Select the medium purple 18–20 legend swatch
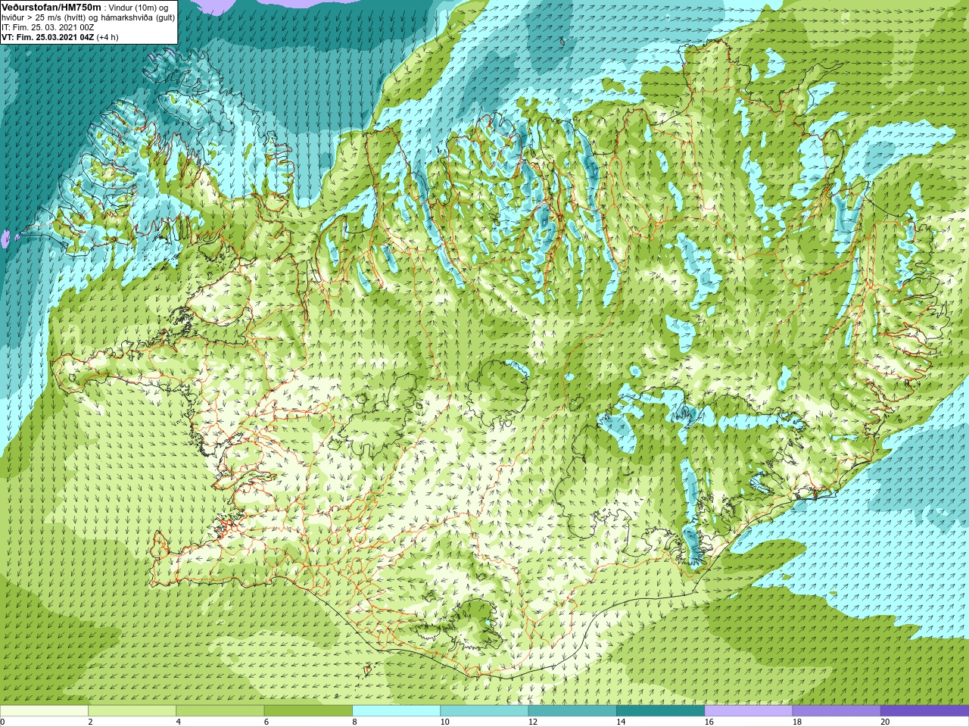969x727 pixels. coord(837,711)
